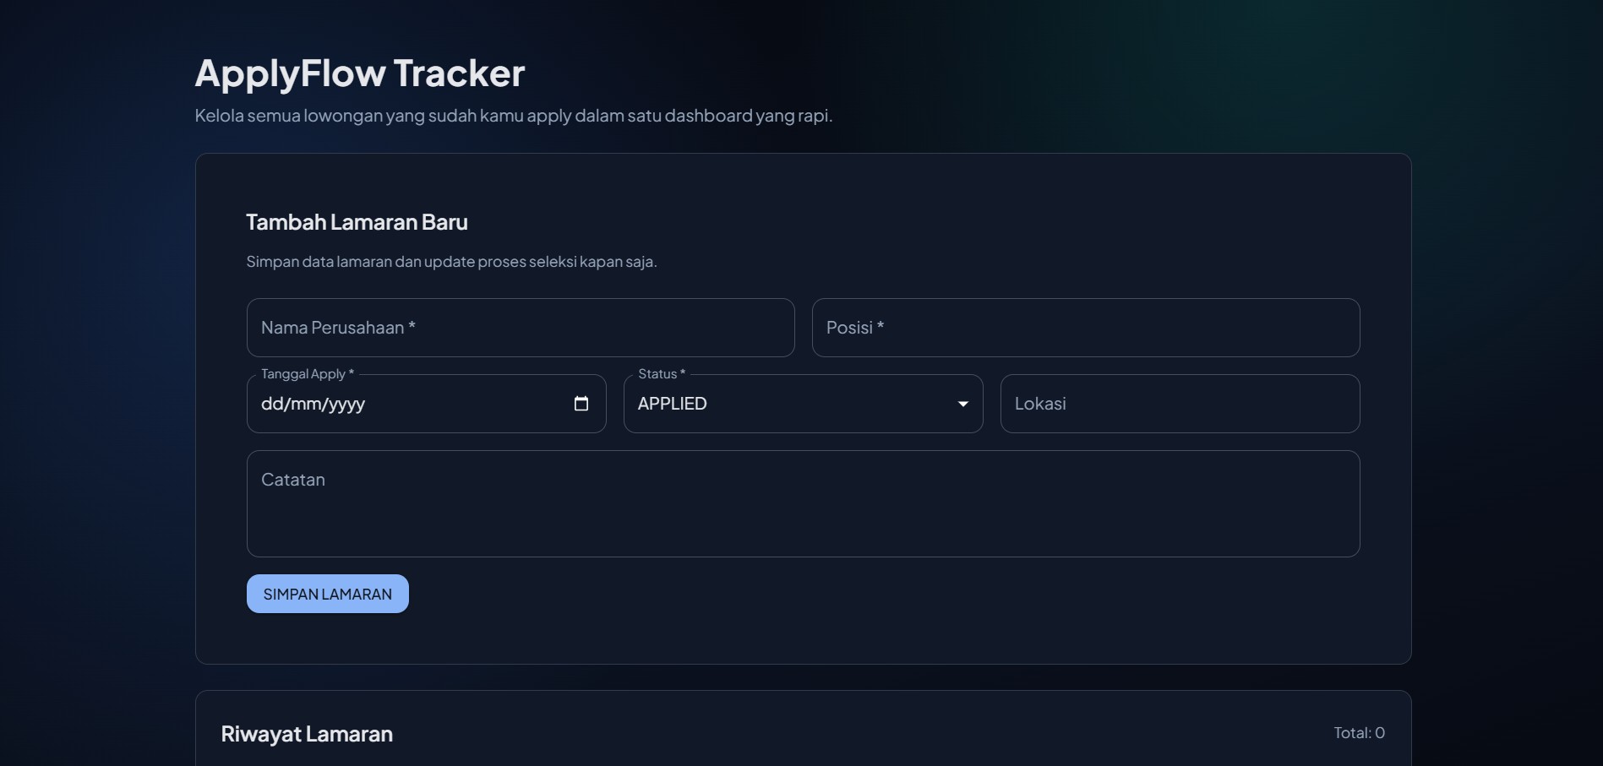The height and width of the screenshot is (766, 1603).
Task: Click the ApplyFlow Tracker title
Action: (360, 73)
